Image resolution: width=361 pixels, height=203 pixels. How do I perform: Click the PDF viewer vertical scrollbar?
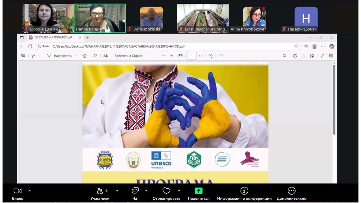coord(334,99)
